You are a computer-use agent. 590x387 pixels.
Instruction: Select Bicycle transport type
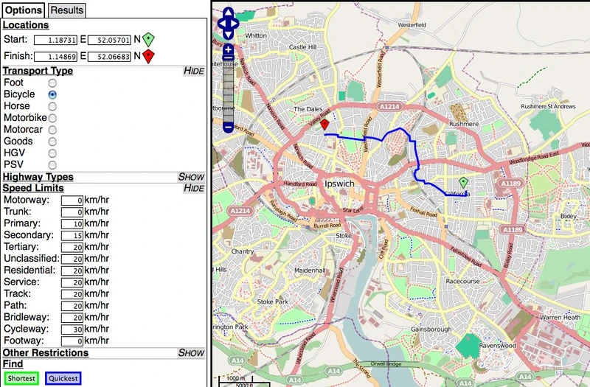52,94
